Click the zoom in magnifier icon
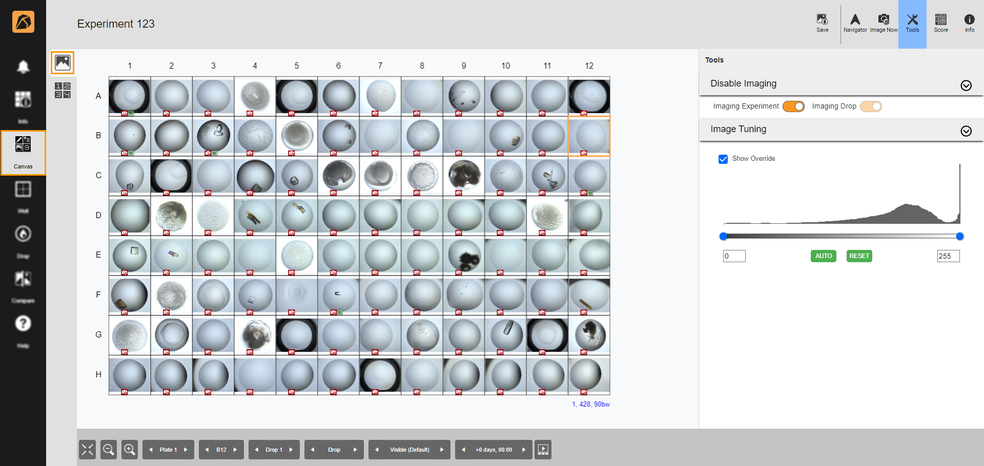 [130, 450]
